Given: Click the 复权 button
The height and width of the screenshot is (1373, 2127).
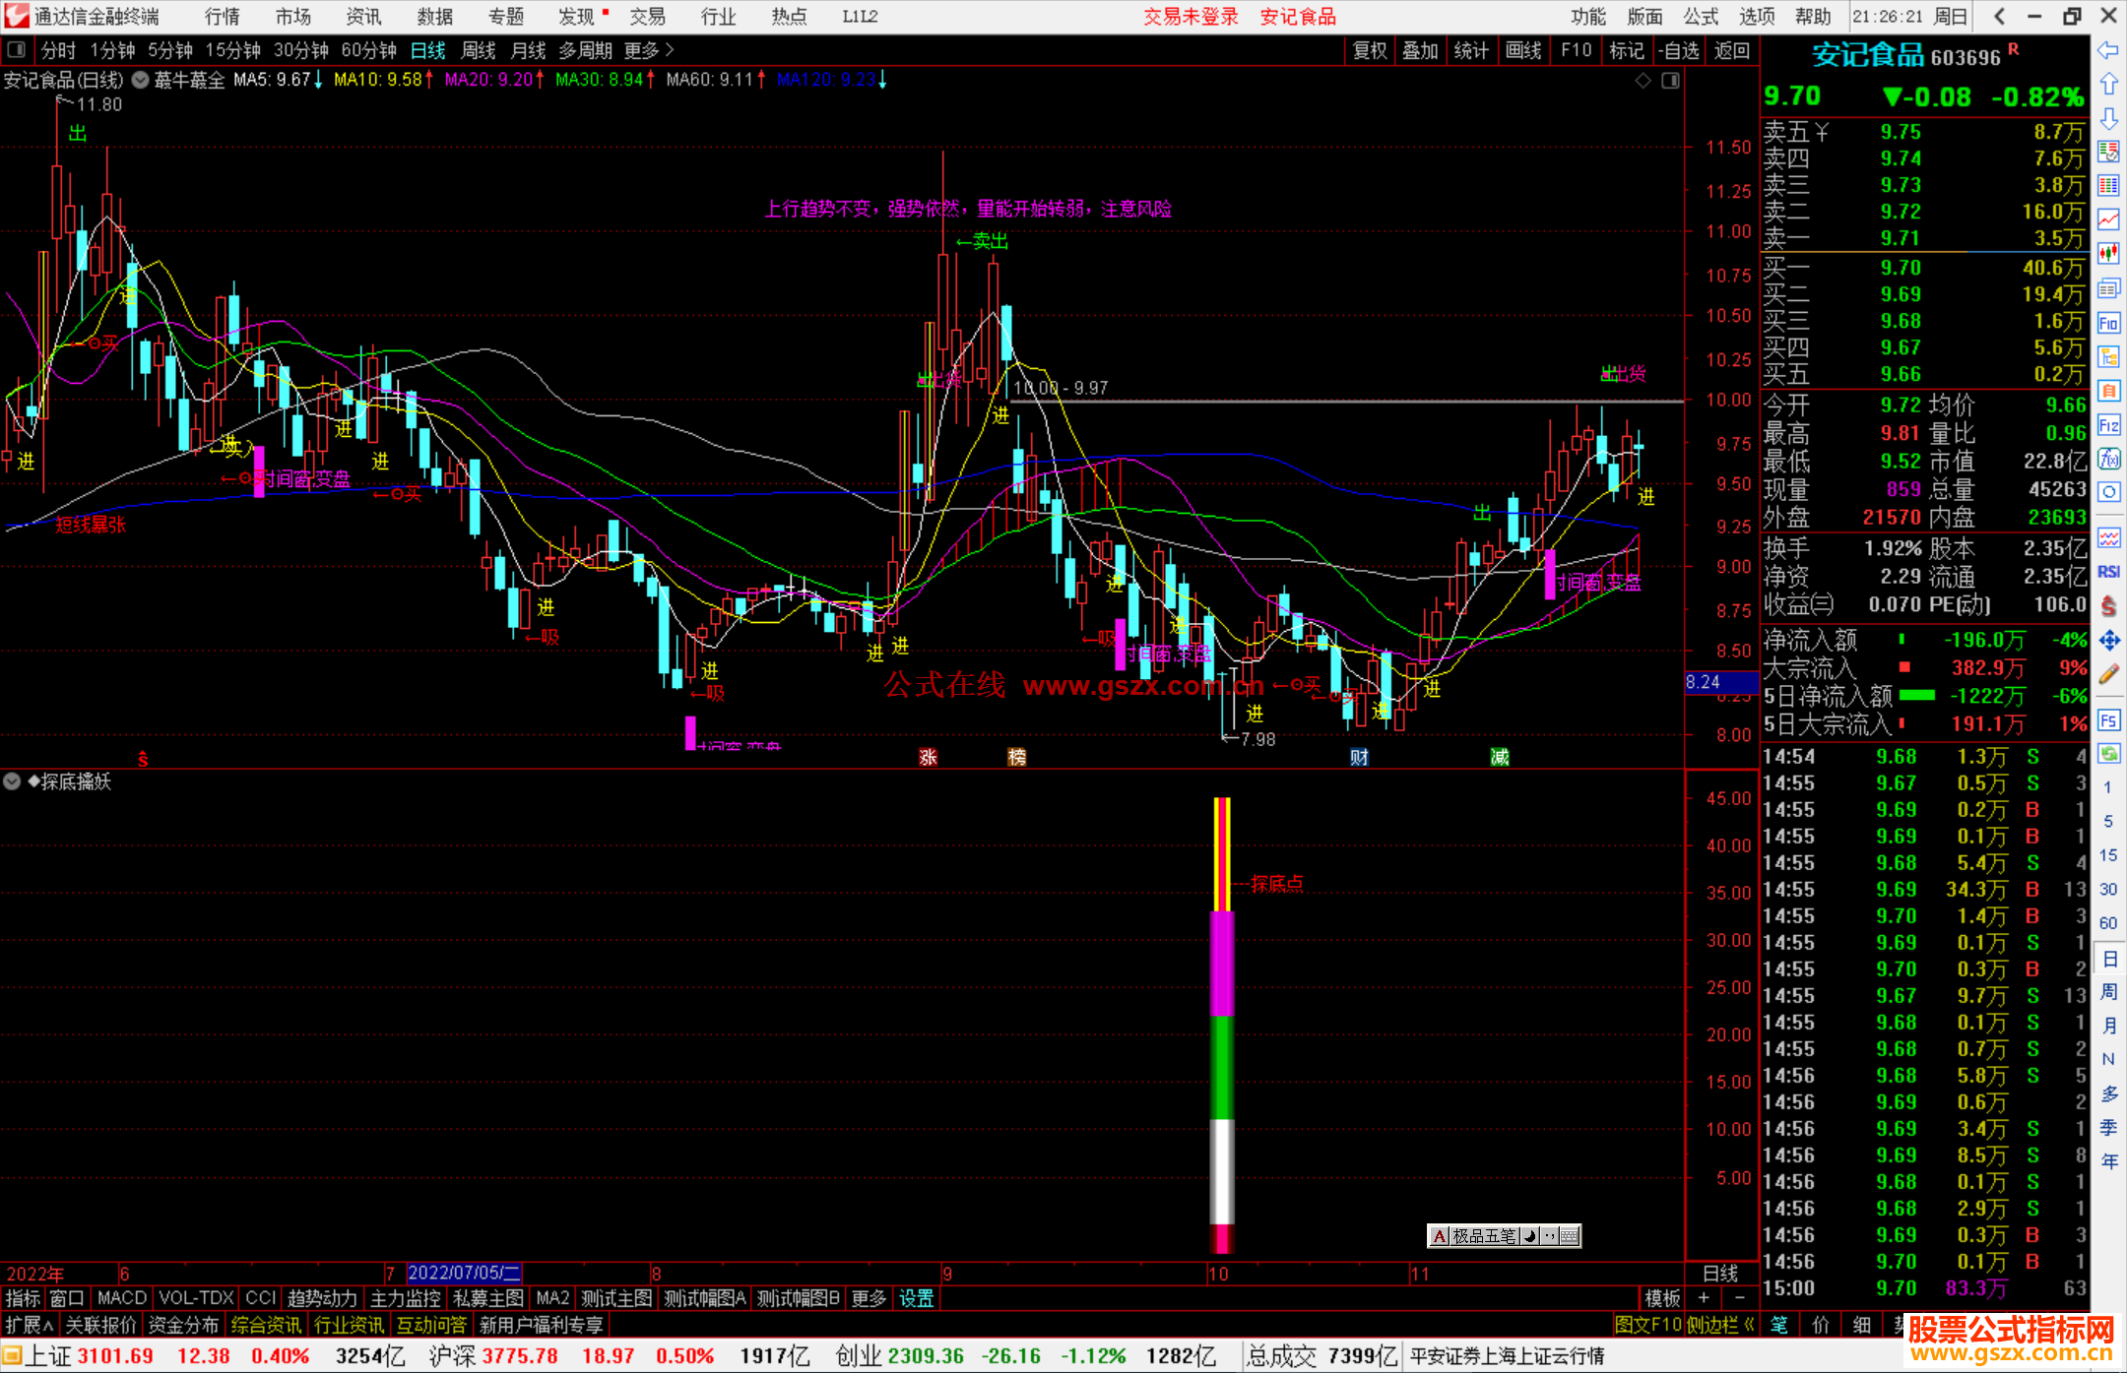Looking at the screenshot, I should tap(1370, 50).
